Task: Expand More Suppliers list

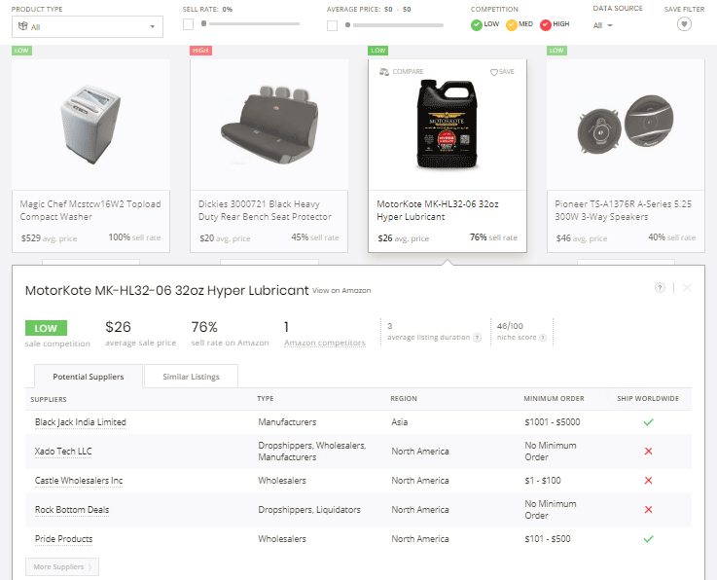Action: [62, 566]
